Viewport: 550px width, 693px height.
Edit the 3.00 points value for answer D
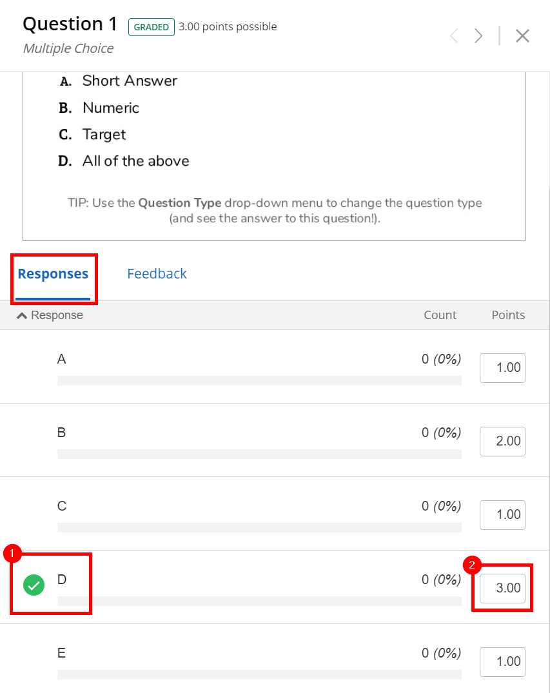coord(502,587)
